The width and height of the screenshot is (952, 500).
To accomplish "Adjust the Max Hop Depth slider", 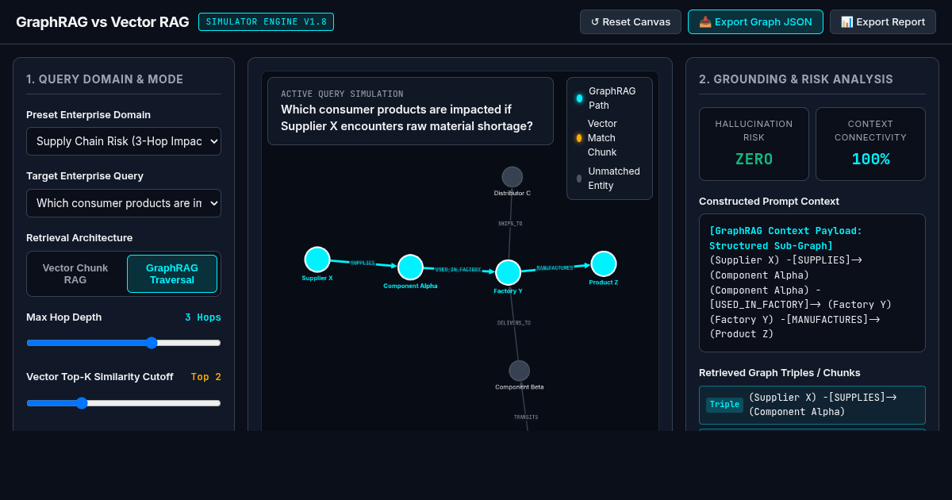I will 124,343.
